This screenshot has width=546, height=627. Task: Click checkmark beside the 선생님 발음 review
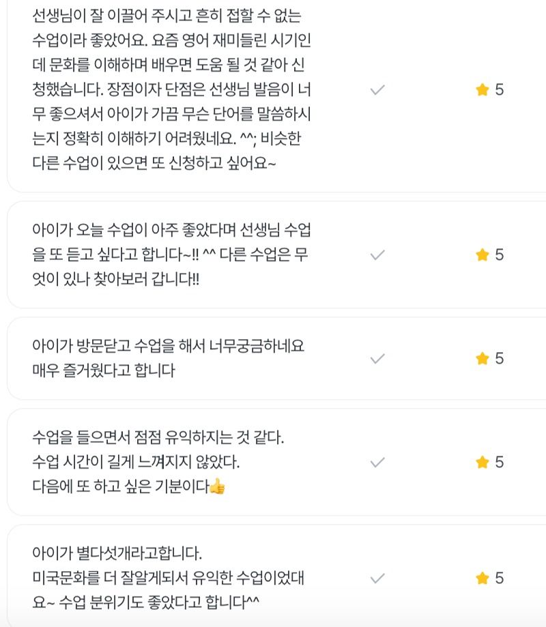(377, 90)
